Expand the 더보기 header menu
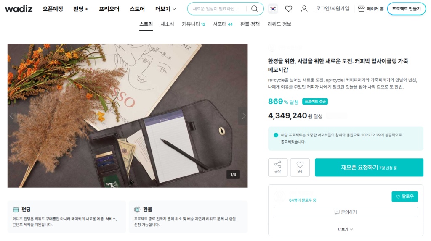Image resolution: width=431 pixels, height=241 pixels. [166, 9]
